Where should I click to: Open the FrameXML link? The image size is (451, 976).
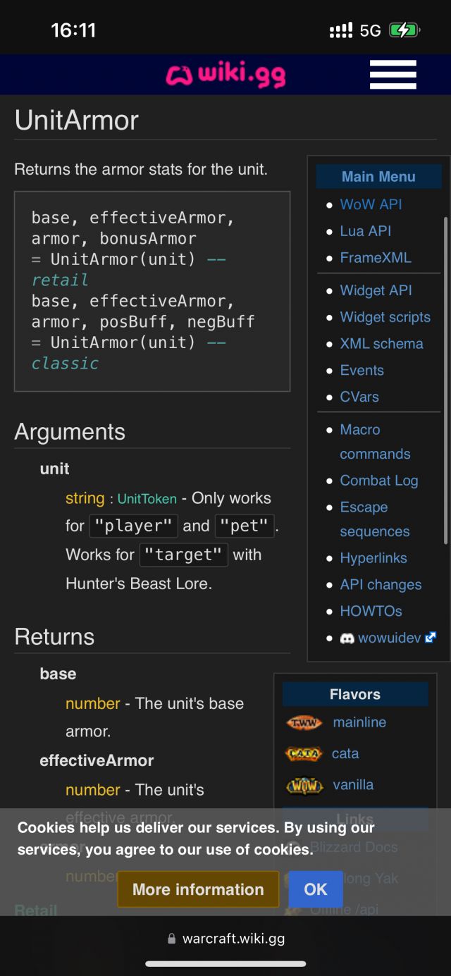(375, 258)
